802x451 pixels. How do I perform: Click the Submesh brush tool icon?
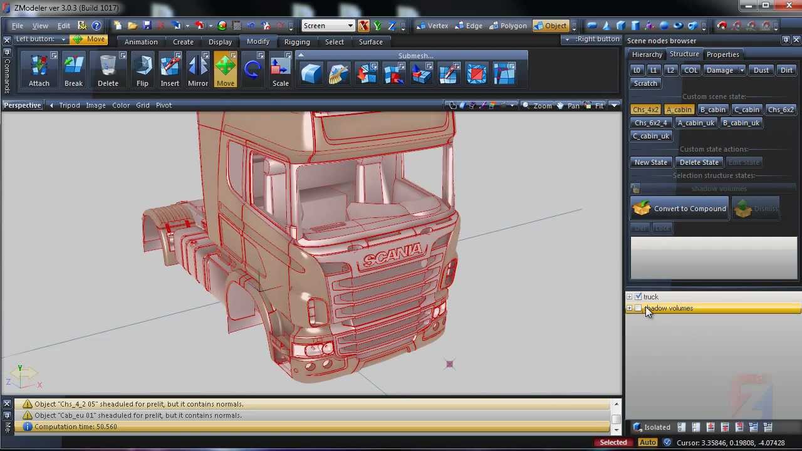pyautogui.click(x=338, y=74)
